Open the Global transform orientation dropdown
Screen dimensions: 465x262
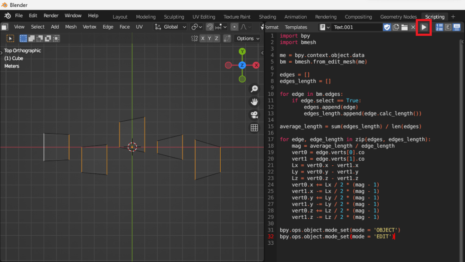[171, 27]
